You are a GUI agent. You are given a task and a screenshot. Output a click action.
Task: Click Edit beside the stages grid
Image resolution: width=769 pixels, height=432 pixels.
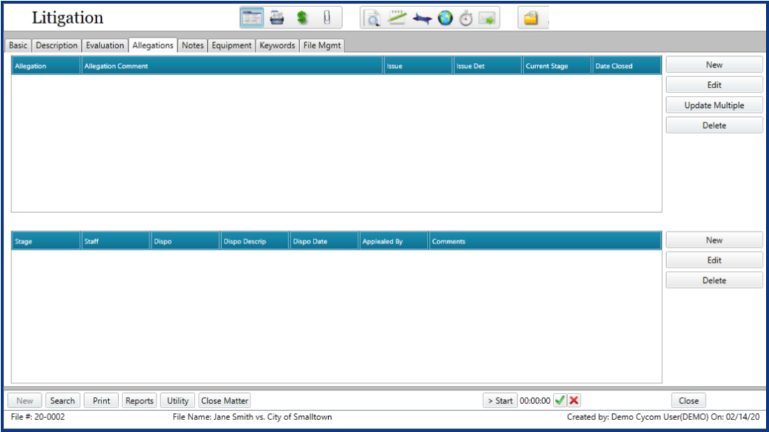click(714, 260)
